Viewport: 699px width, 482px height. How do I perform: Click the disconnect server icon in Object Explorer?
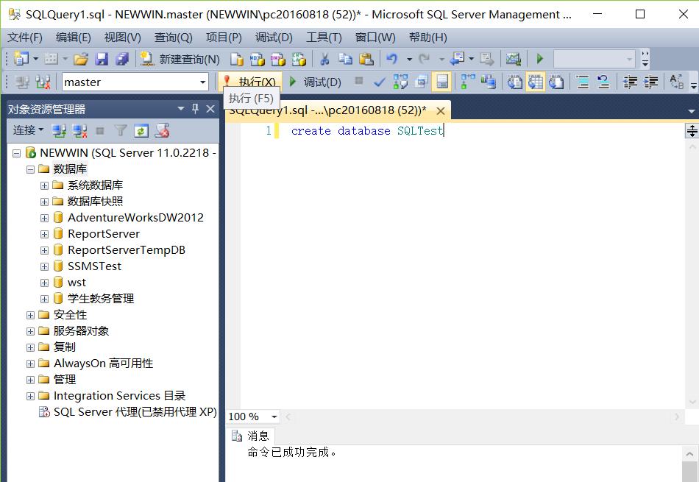click(x=78, y=130)
